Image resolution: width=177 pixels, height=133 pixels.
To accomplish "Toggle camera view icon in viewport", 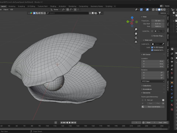I will 136,38.
